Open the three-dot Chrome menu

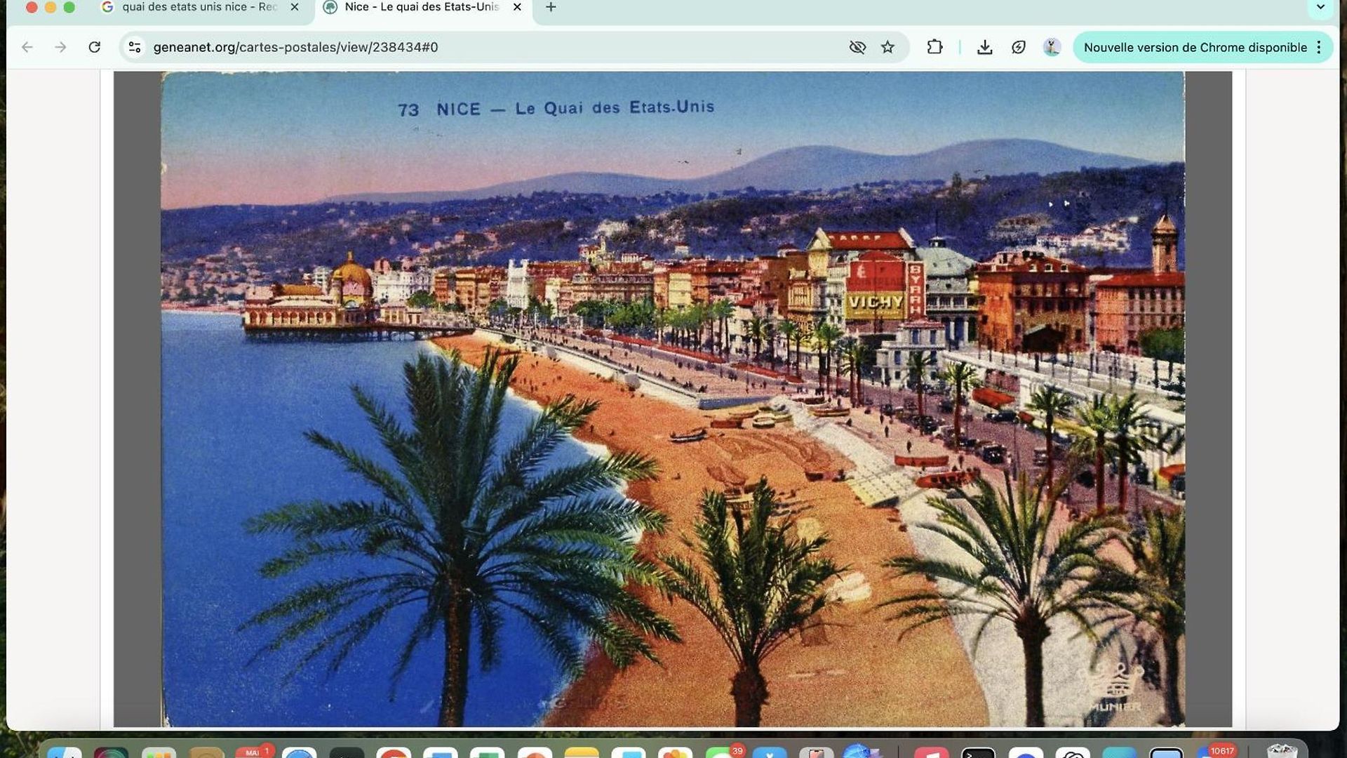1319,47
